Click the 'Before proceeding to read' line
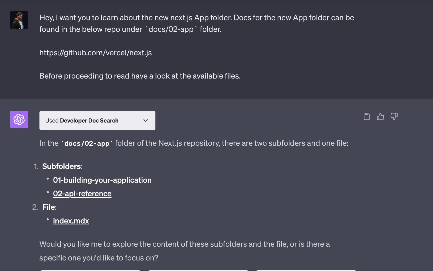Screen dimensions: 433x271 point(140,76)
